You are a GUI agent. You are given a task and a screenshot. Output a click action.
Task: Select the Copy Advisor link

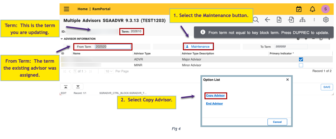(215, 96)
